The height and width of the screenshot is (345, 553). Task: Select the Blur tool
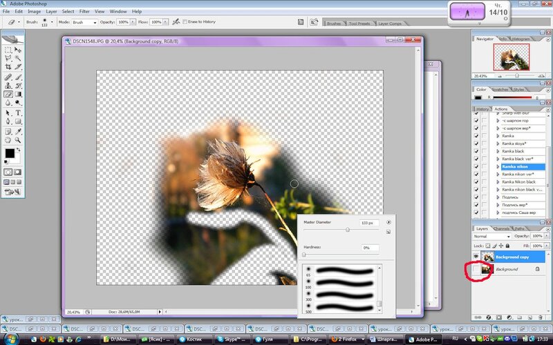coord(8,103)
